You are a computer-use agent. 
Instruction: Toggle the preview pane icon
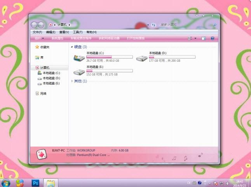[x=204, y=38]
